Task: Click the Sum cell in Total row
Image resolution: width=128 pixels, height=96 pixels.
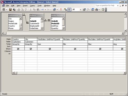Action: point(50,44)
